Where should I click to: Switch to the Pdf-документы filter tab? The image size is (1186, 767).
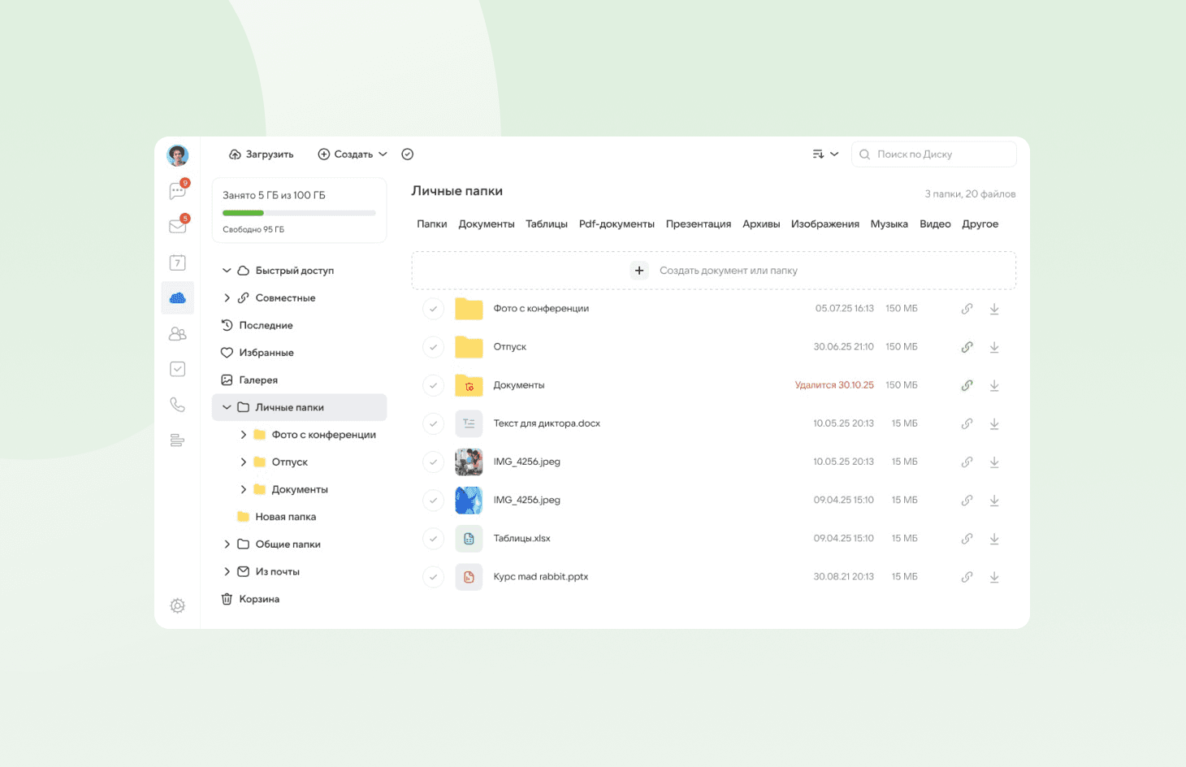click(x=617, y=224)
